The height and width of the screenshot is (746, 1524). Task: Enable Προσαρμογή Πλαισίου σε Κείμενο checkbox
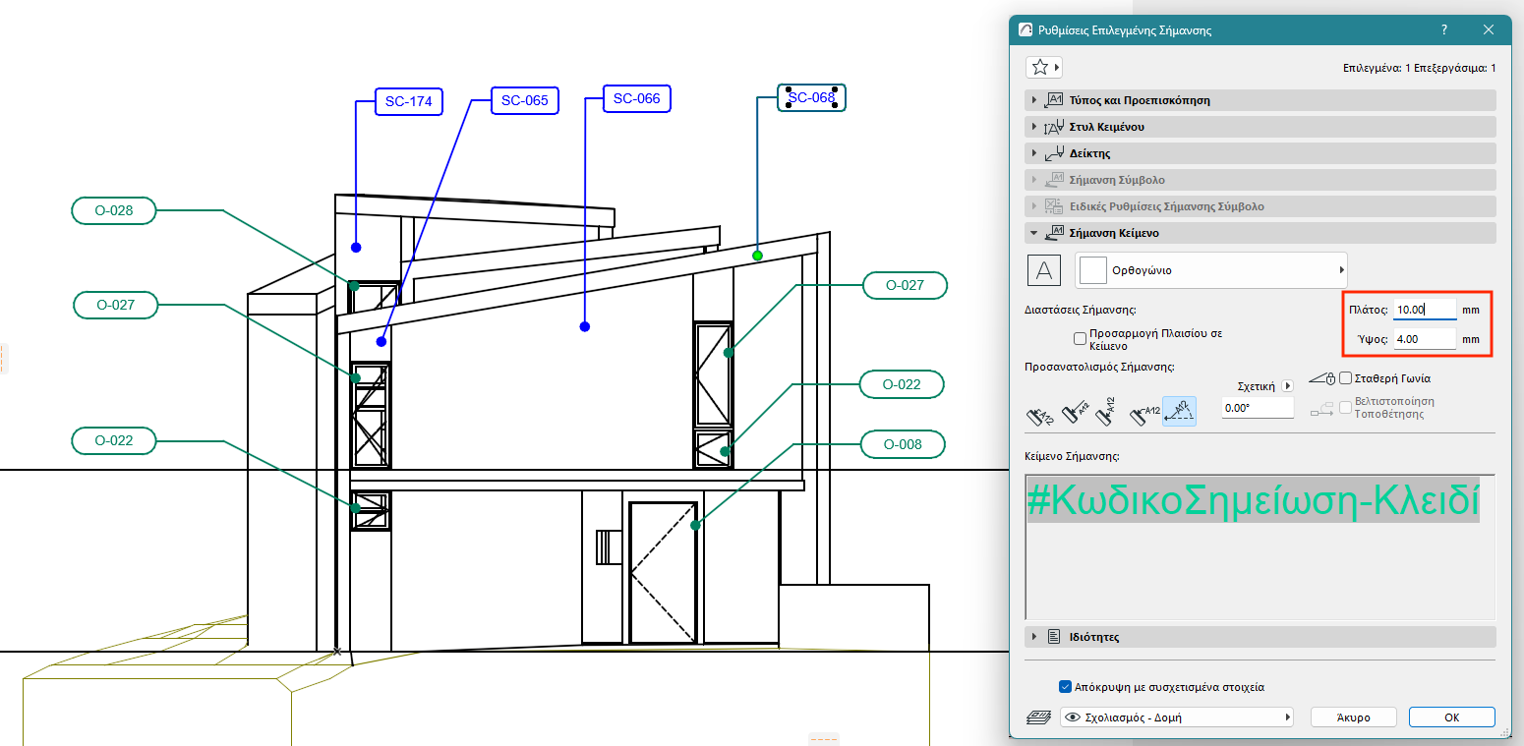pyautogui.click(x=1081, y=339)
